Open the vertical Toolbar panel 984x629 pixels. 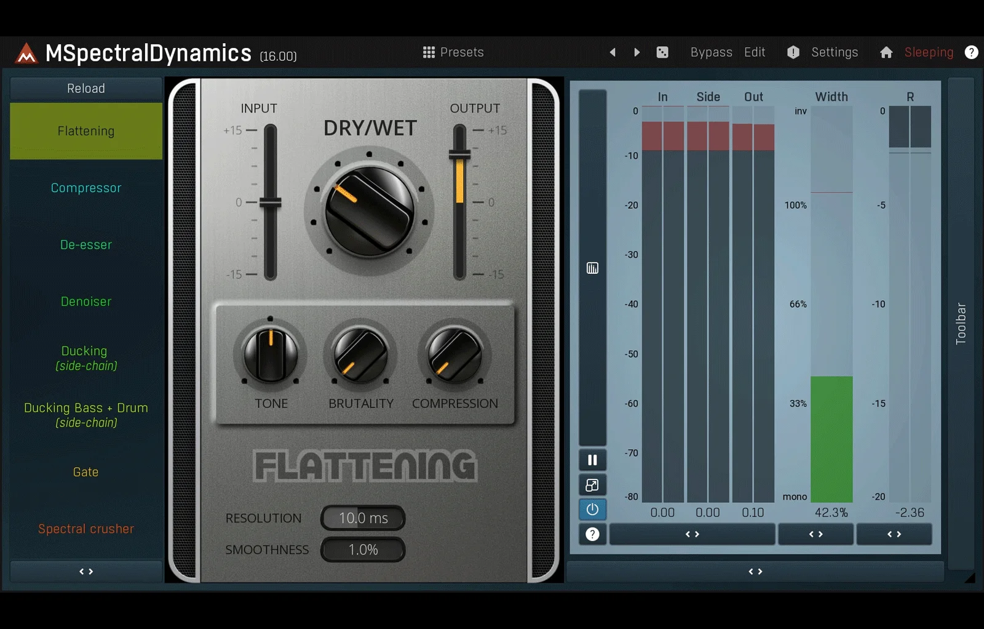tap(961, 324)
